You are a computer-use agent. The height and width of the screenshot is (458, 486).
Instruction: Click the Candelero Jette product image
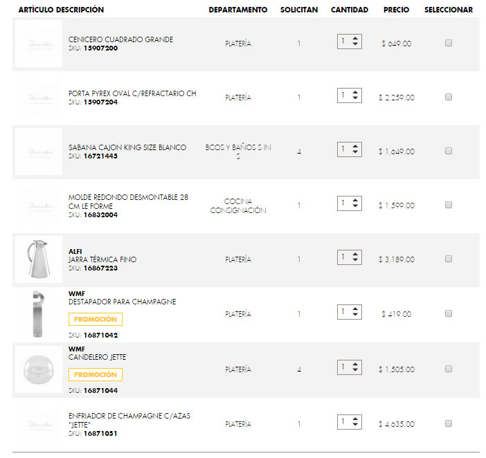38,369
